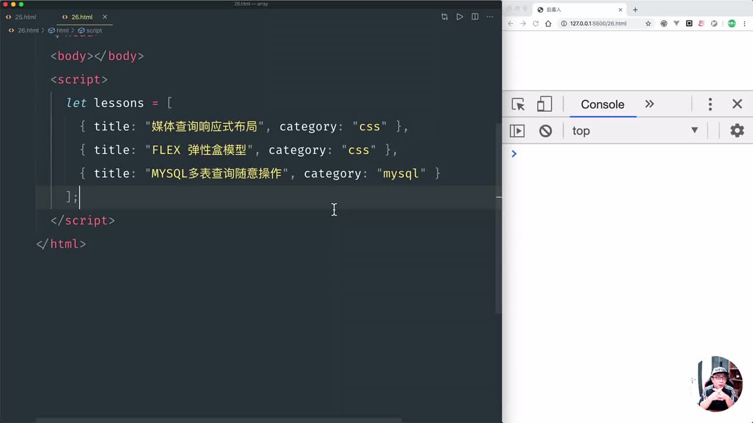Click the 'MYSQL多表查询随意操作' title string

click(x=216, y=173)
